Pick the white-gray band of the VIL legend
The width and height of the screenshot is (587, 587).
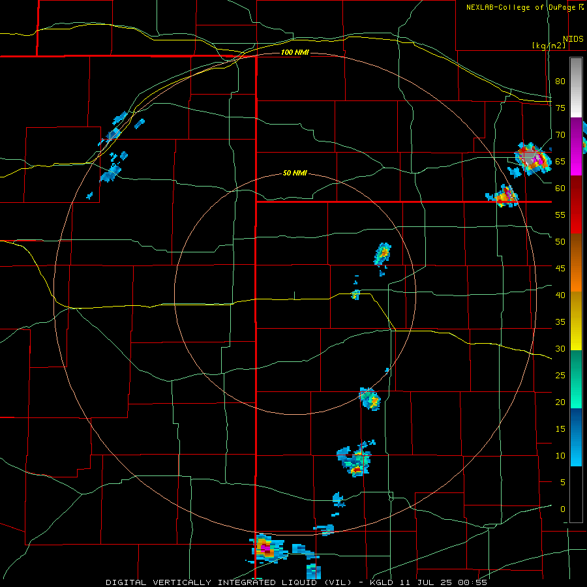576,87
